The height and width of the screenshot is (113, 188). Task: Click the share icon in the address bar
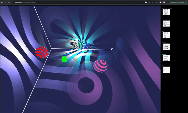153,2
